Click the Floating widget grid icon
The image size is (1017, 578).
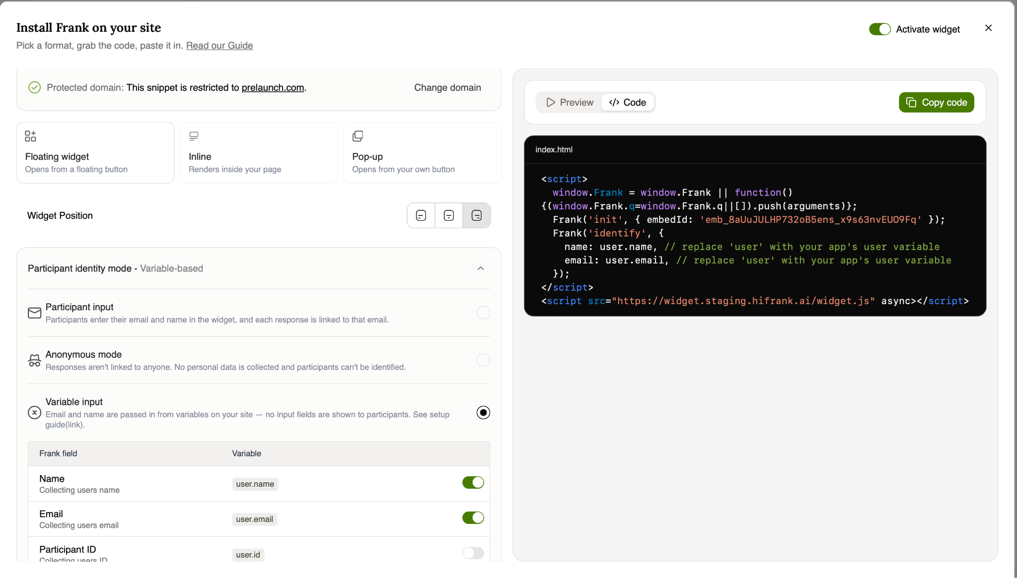tap(31, 136)
